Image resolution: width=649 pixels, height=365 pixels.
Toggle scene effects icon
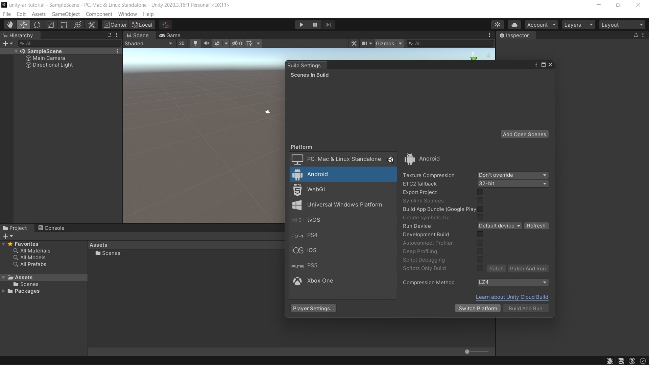pyautogui.click(x=217, y=43)
